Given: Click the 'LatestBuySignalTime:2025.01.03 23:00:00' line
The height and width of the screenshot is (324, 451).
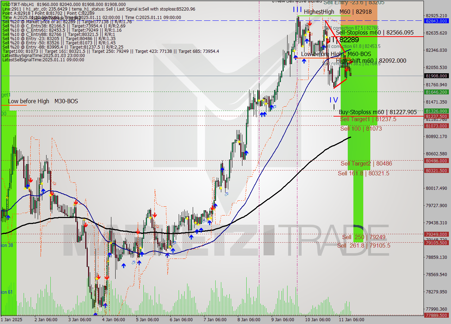Looking at the screenshot, I should click(x=43, y=55).
